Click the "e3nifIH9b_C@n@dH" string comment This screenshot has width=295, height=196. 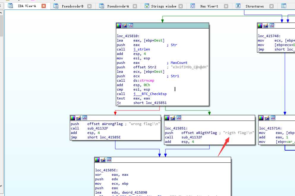coord(190,67)
